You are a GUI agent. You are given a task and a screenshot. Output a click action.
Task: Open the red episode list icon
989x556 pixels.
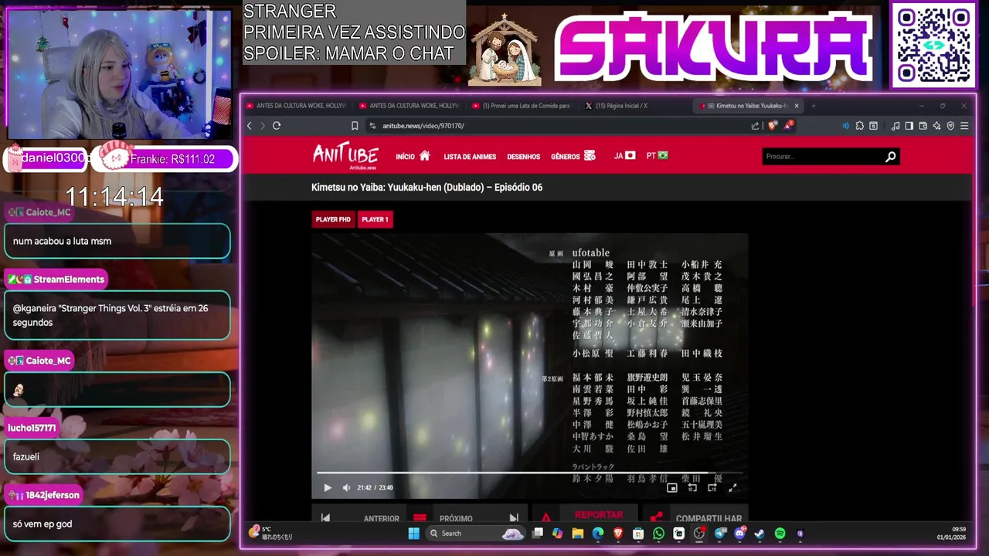420,518
